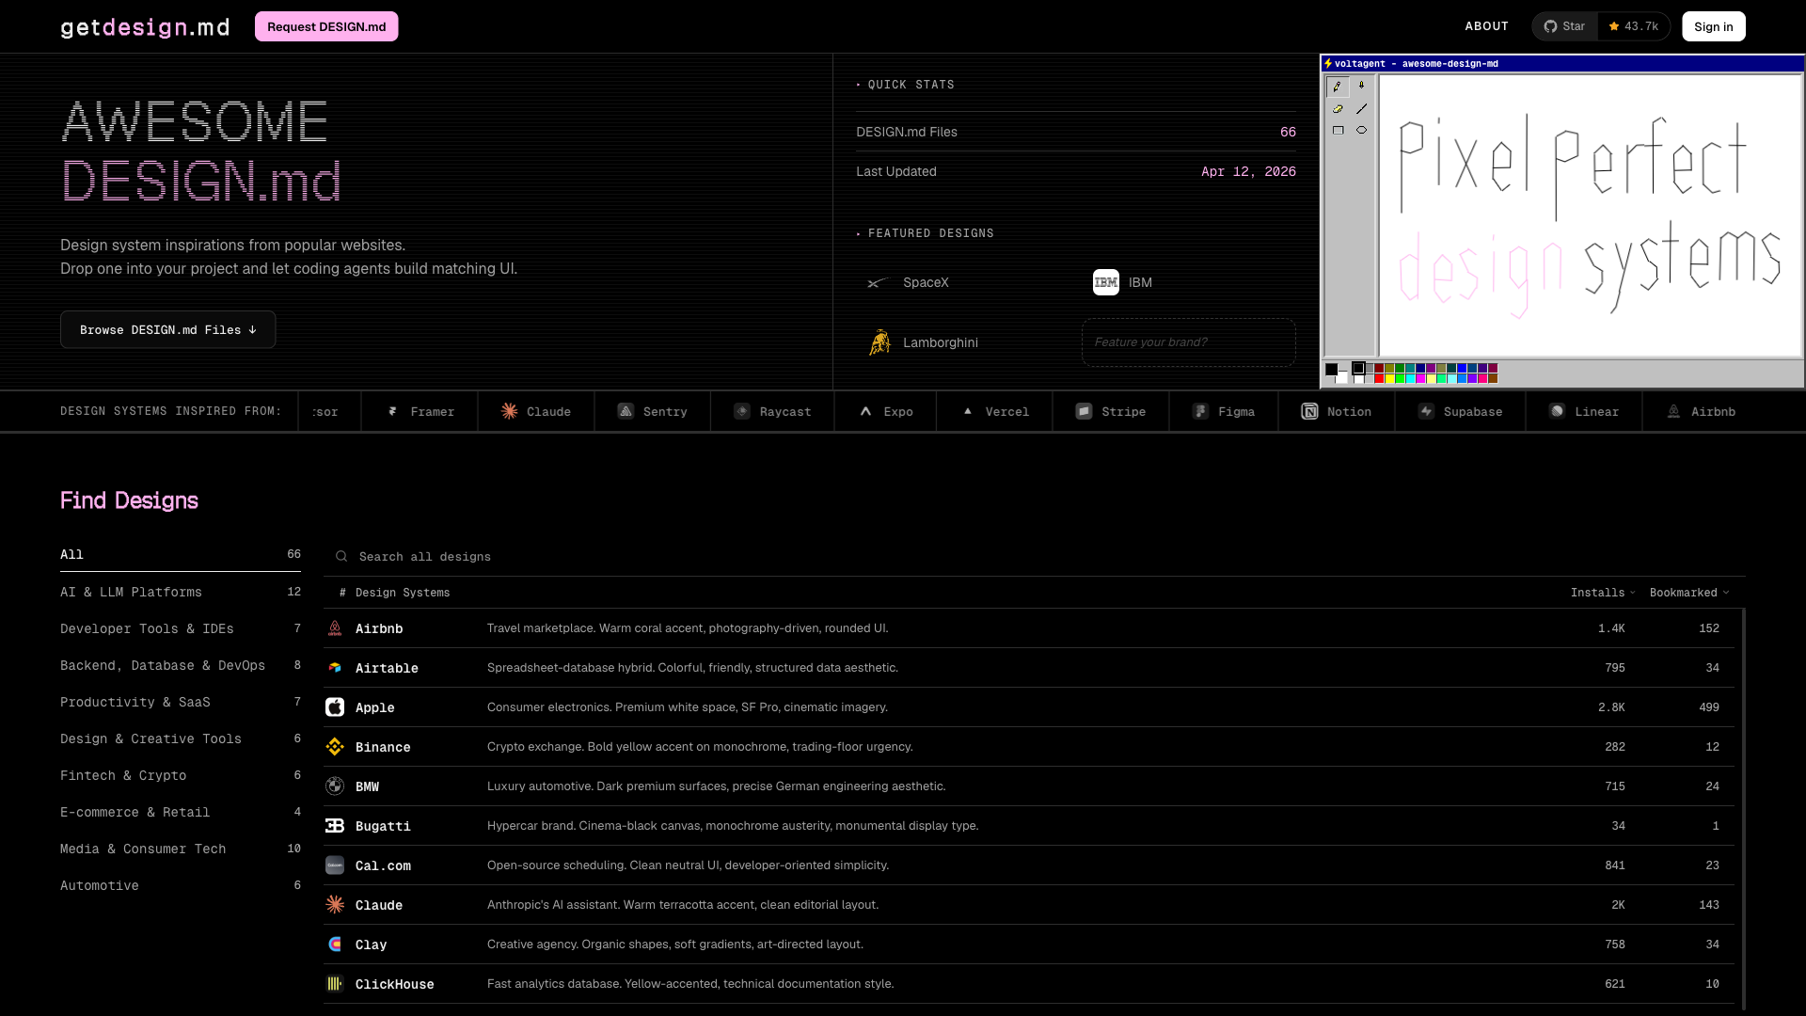1806x1016 pixels.
Task: Open the ABOUT menu item
Action: point(1486,26)
